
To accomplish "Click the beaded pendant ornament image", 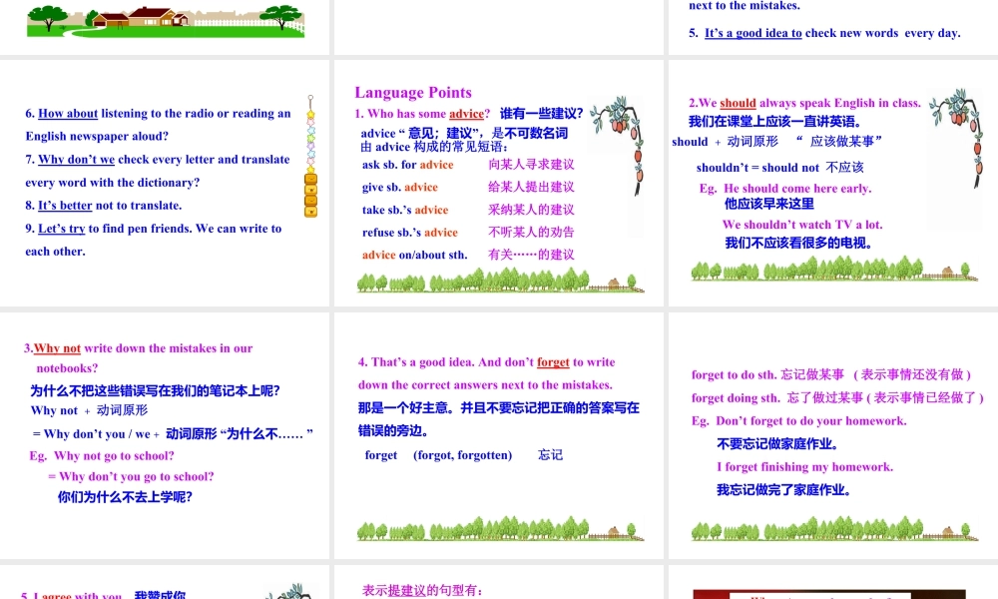I will 310,157.
